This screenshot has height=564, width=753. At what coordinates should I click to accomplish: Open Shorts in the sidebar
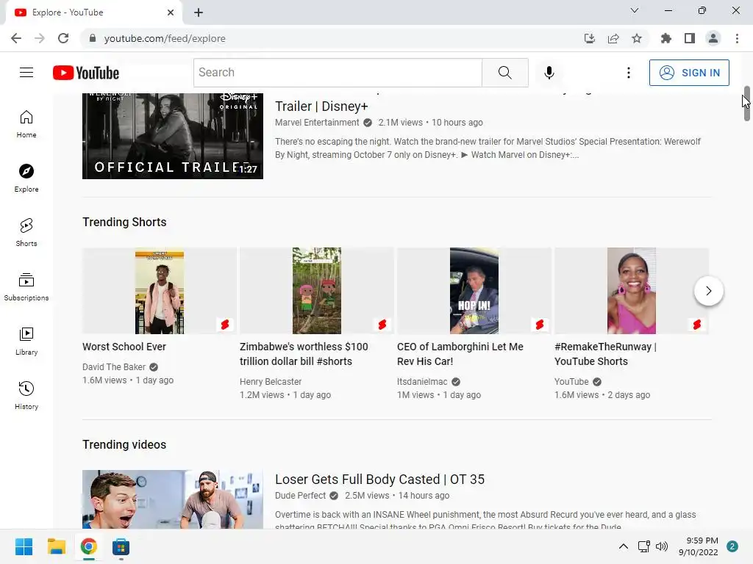click(26, 233)
